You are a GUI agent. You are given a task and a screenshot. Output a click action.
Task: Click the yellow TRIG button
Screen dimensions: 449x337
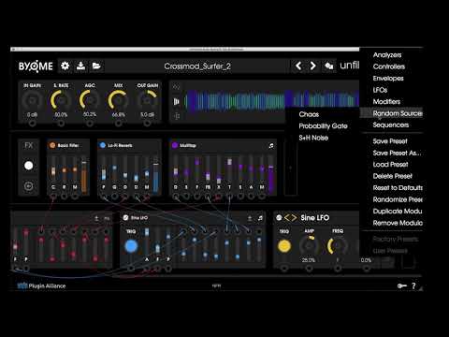(x=284, y=246)
